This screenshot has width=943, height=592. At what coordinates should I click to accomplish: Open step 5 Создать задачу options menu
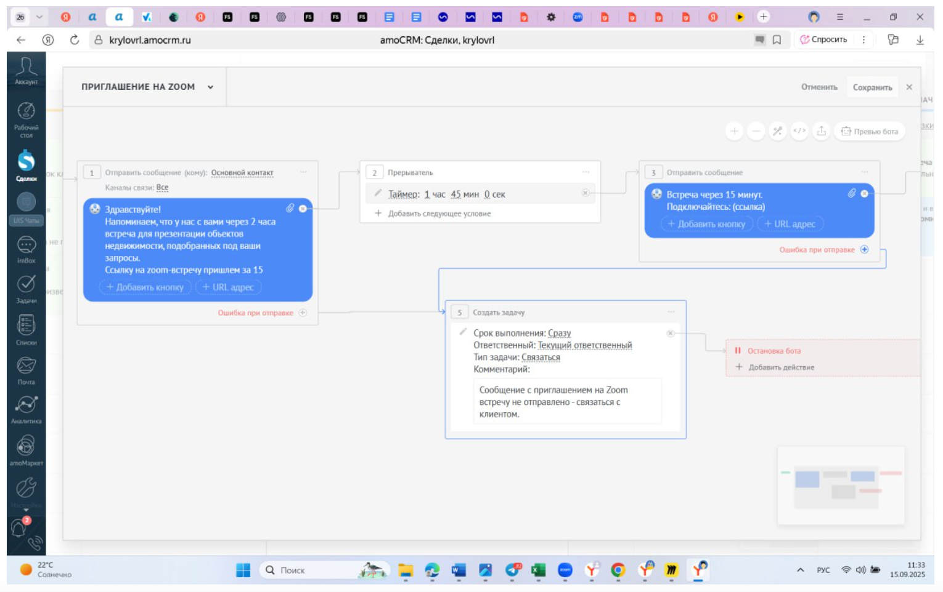coord(671,312)
